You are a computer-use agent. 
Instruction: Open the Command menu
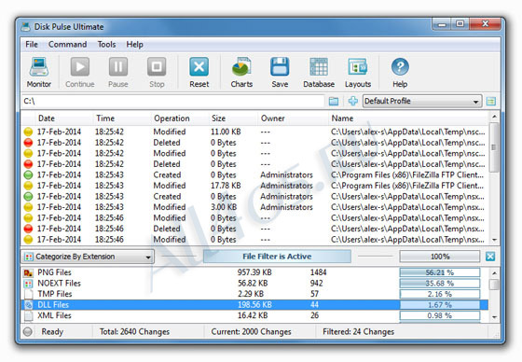point(67,45)
